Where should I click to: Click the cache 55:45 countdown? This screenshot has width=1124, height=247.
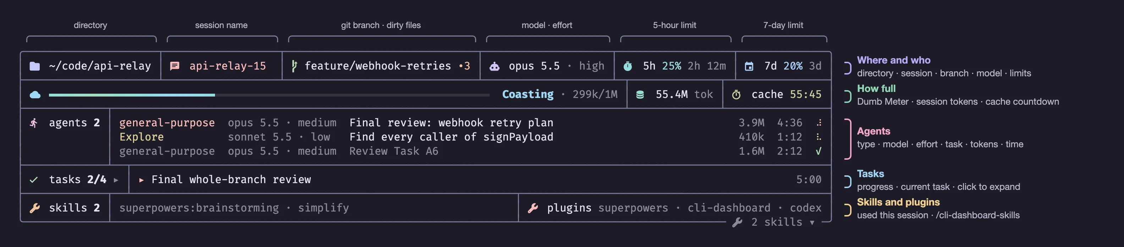pyautogui.click(x=786, y=94)
